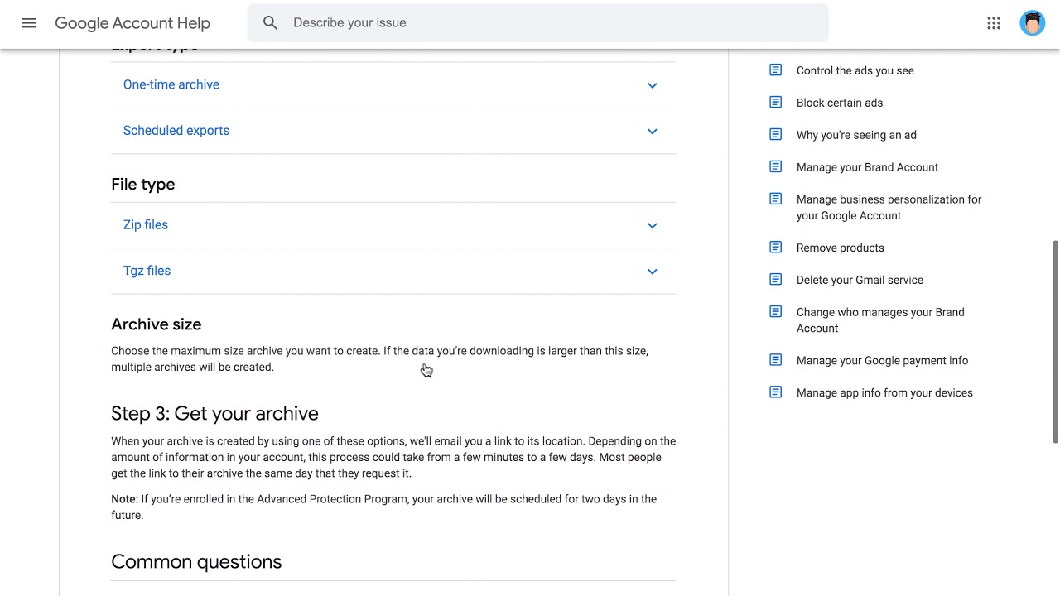Click the article icon beside Change who manages your Brand Account
The image size is (1060, 596).
[x=776, y=312]
